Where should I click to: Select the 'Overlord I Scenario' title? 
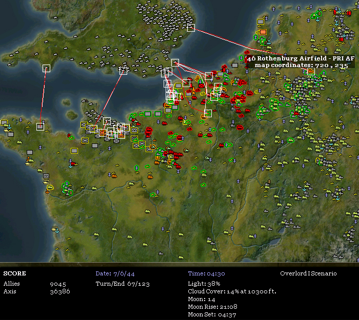tap(308, 273)
